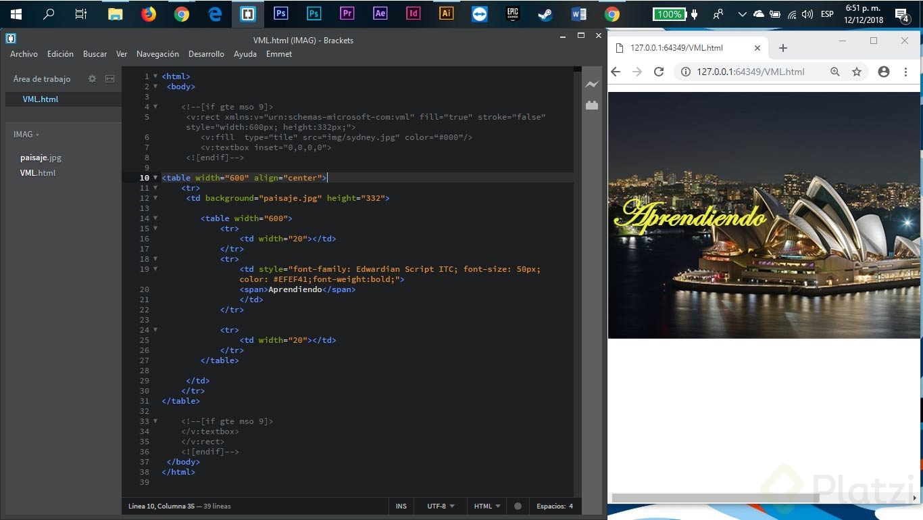Open the UTF-8 encoding dropdown
The image size is (923, 520).
[x=441, y=506]
